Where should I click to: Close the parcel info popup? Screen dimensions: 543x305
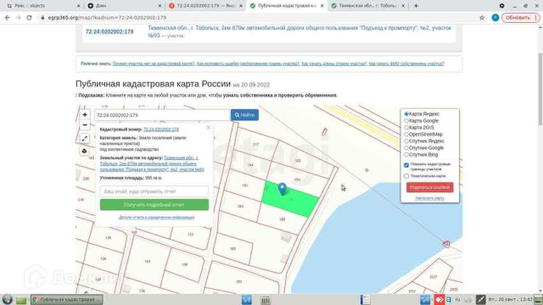tap(208, 127)
